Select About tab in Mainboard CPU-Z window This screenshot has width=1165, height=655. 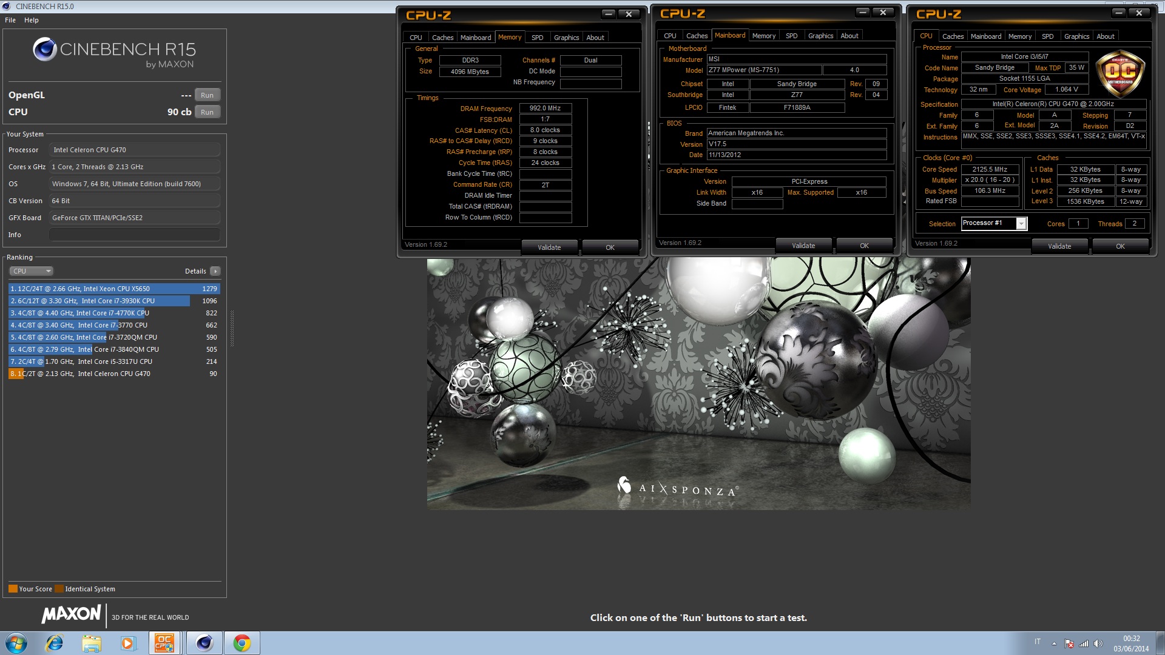(x=849, y=36)
